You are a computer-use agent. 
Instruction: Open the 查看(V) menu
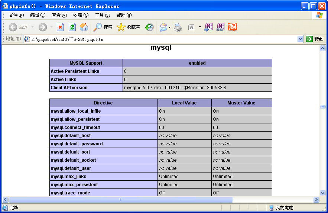coord(59,15)
